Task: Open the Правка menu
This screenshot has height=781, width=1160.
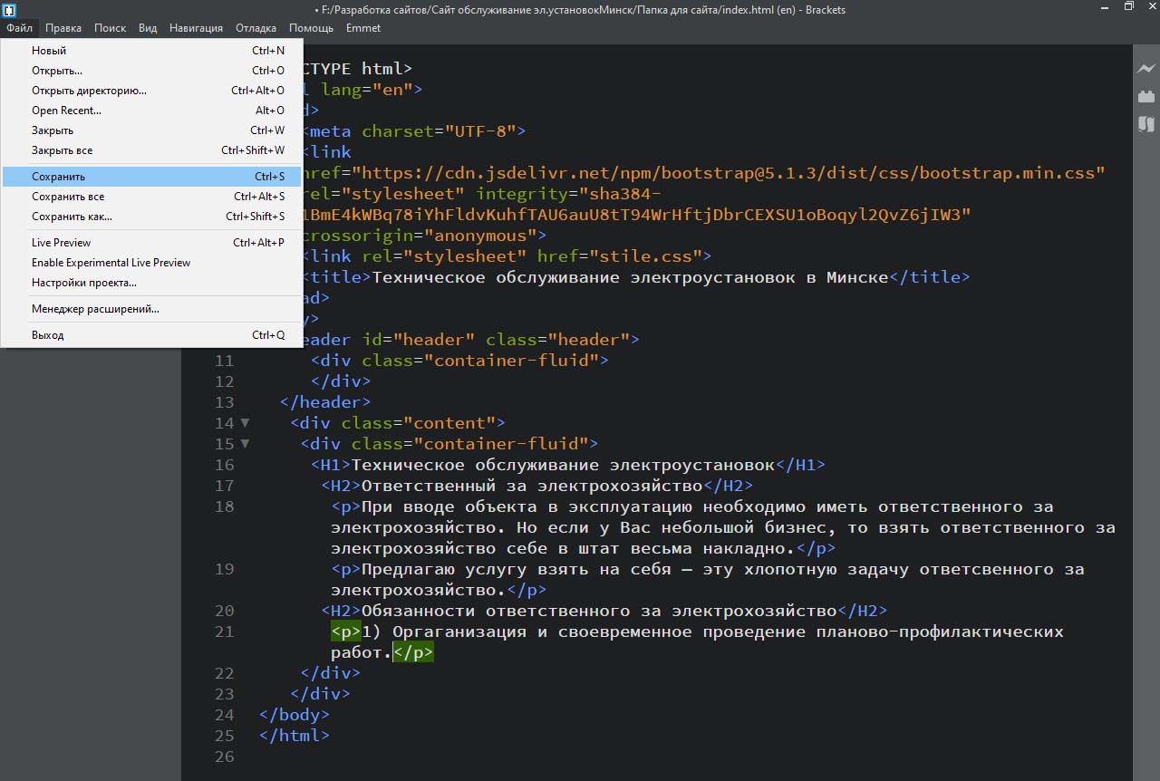Action: tap(63, 28)
